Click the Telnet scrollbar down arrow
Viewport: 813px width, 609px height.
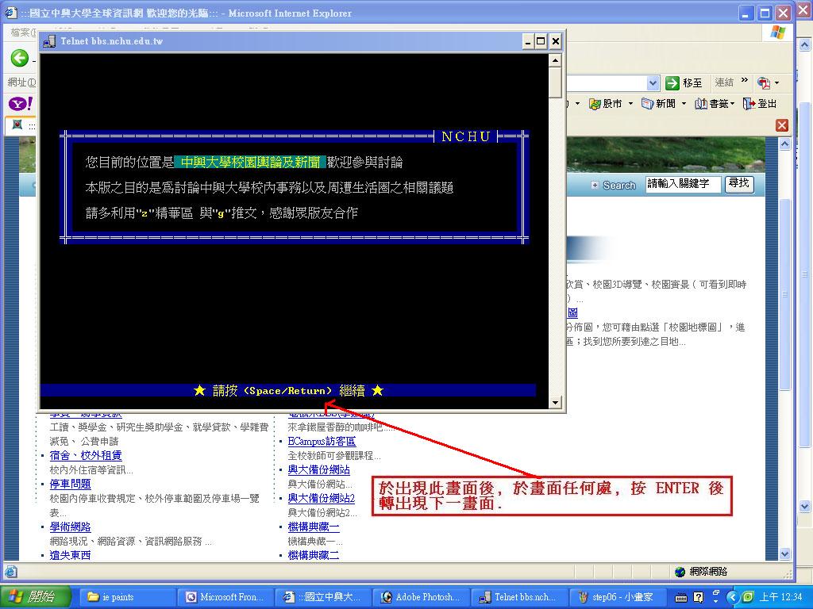[x=555, y=402]
